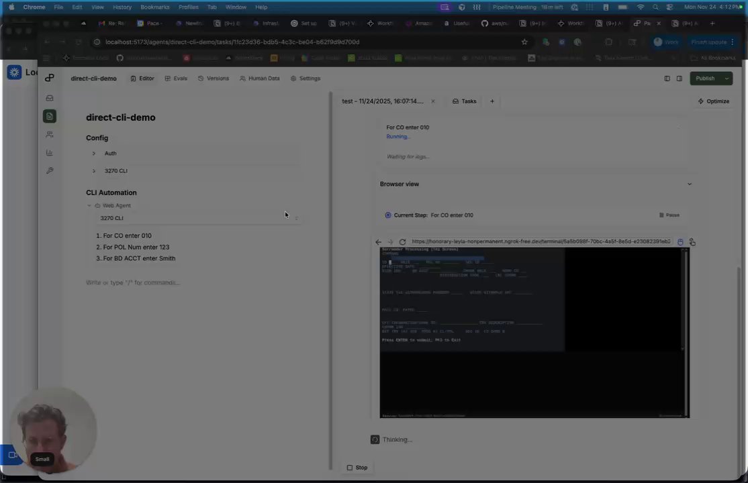Image resolution: width=748 pixels, height=483 pixels.
Task: Switch to the Editor tab
Action: point(142,78)
